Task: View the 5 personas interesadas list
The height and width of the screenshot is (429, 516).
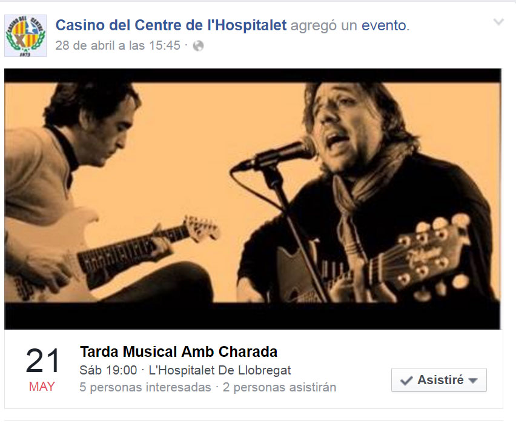Action: (x=145, y=387)
